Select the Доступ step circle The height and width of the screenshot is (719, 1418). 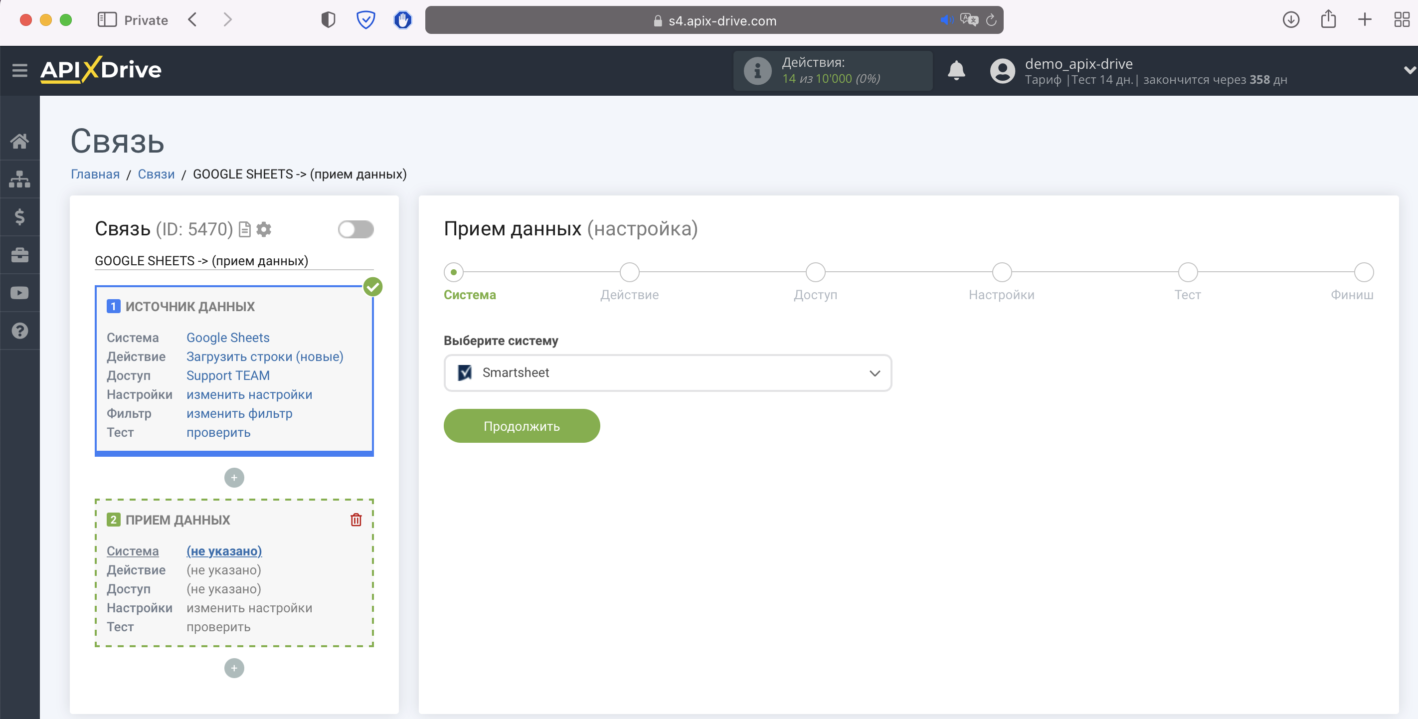[815, 272]
